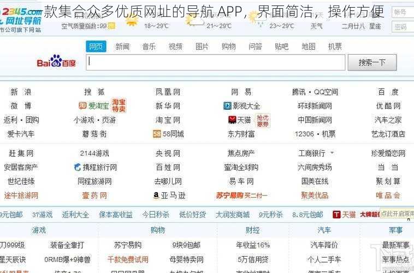Open the red 天猫 T icon in promo bar
The height and width of the screenshot is (273, 414).
[336, 215]
